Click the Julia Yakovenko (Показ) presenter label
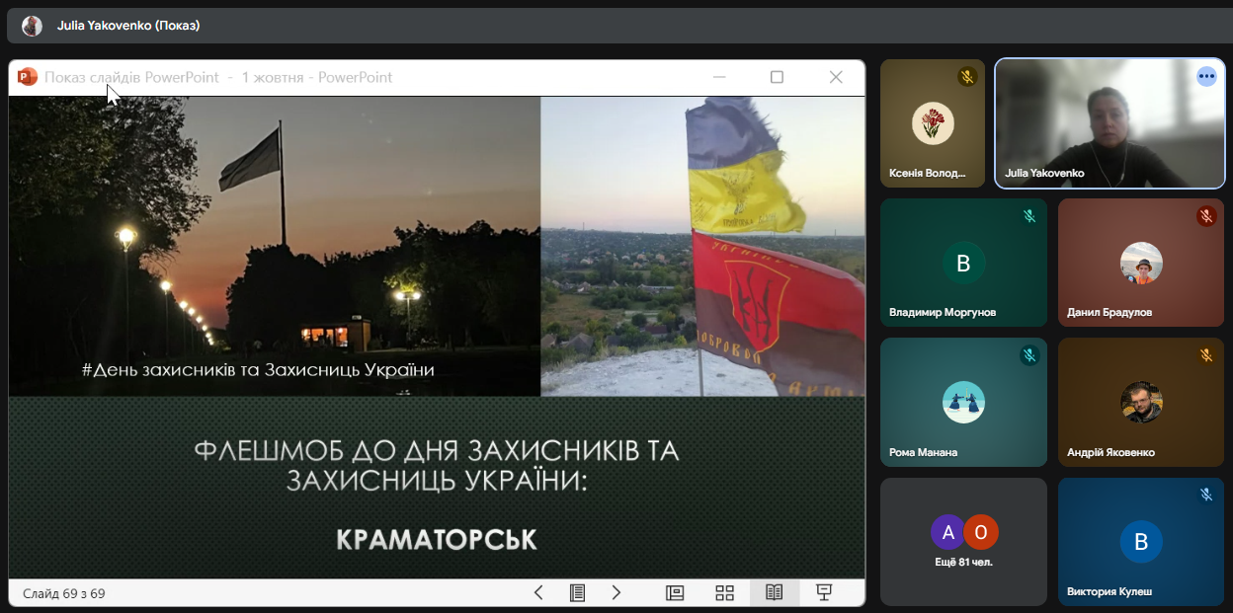The image size is (1233, 613). 128,26
